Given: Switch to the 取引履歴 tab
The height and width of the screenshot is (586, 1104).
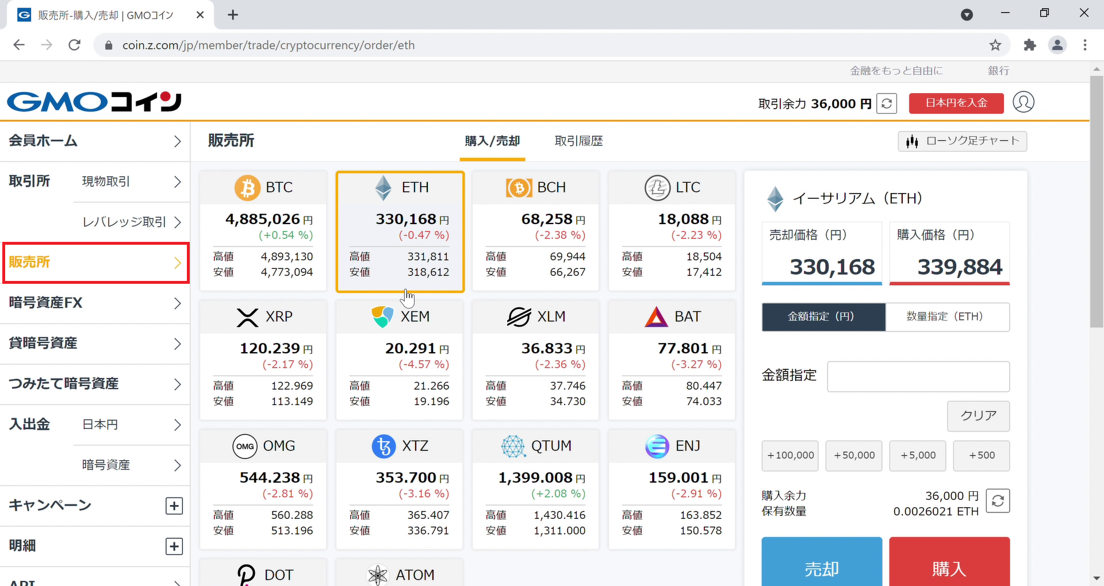Looking at the screenshot, I should tap(578, 141).
